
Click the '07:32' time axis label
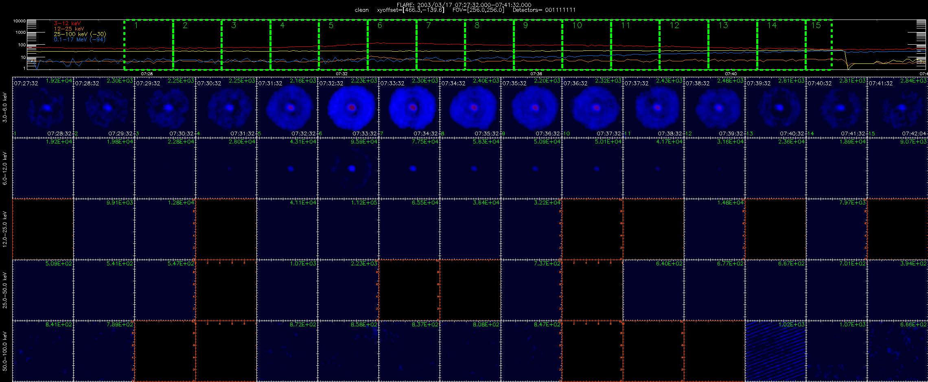(x=341, y=74)
